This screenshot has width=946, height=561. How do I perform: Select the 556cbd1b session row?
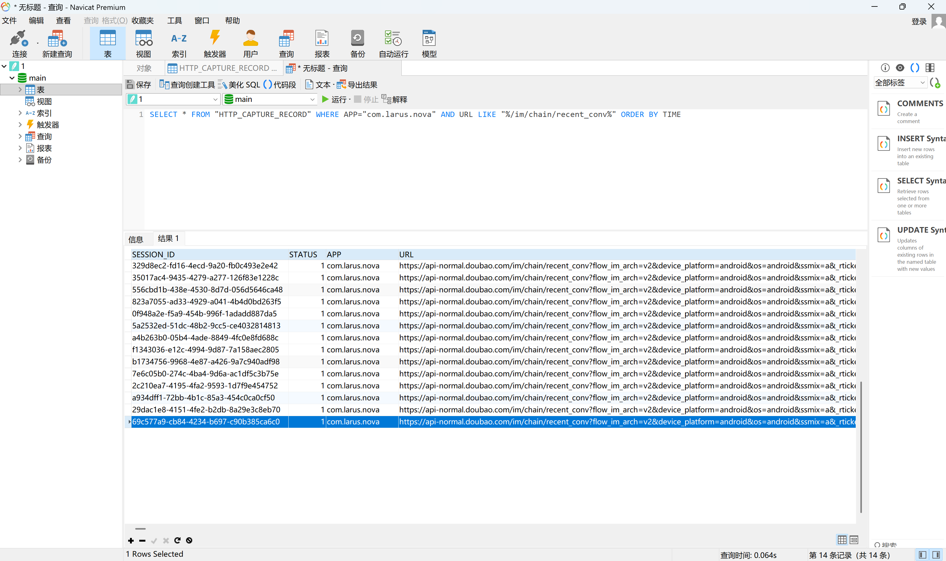[x=207, y=290]
